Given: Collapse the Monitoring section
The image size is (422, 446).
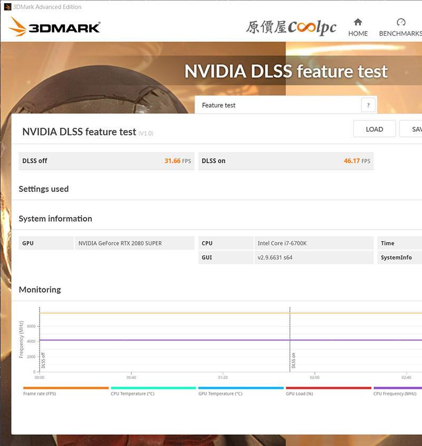Looking at the screenshot, I should click(40, 290).
